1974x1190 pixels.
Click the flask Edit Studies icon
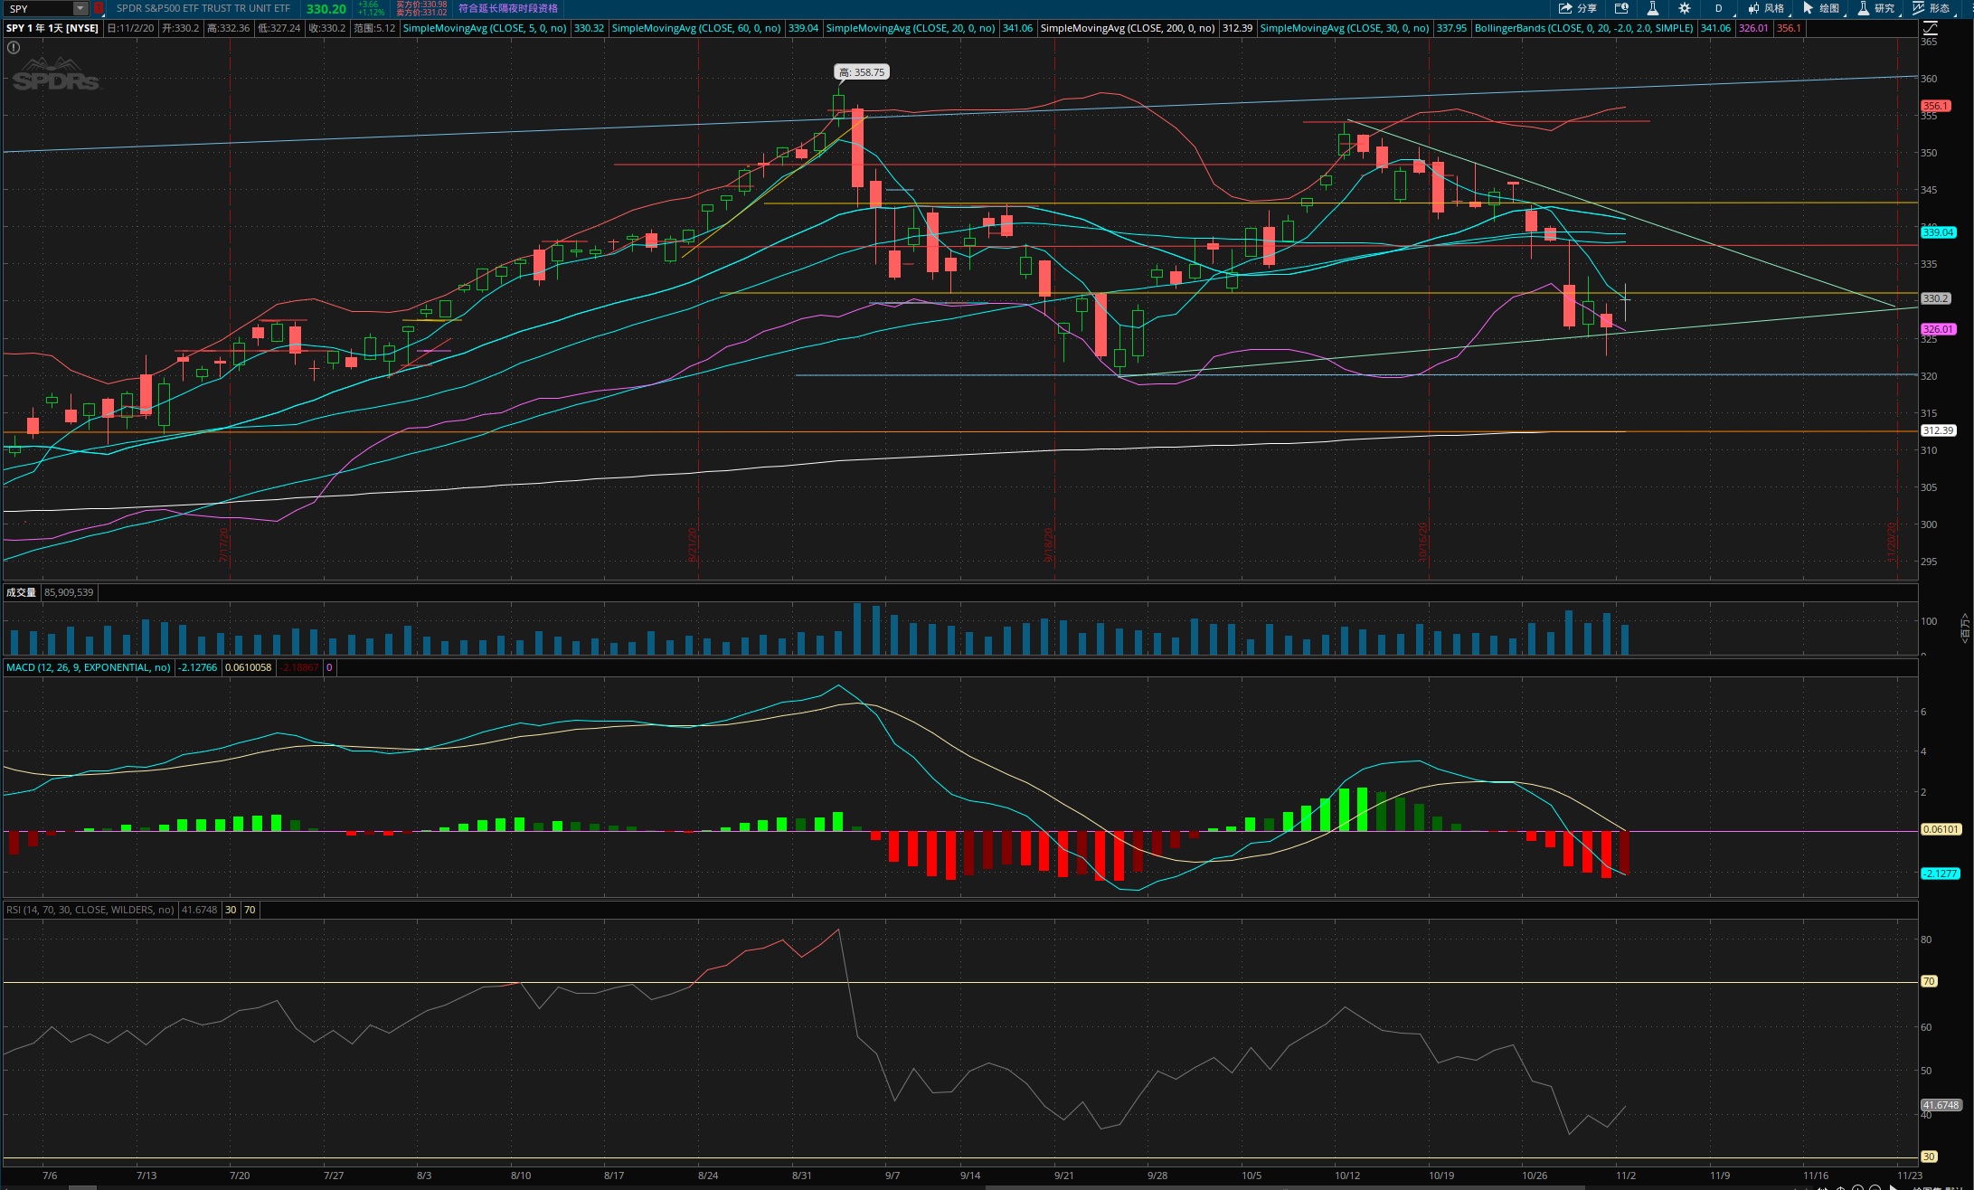tap(1652, 8)
